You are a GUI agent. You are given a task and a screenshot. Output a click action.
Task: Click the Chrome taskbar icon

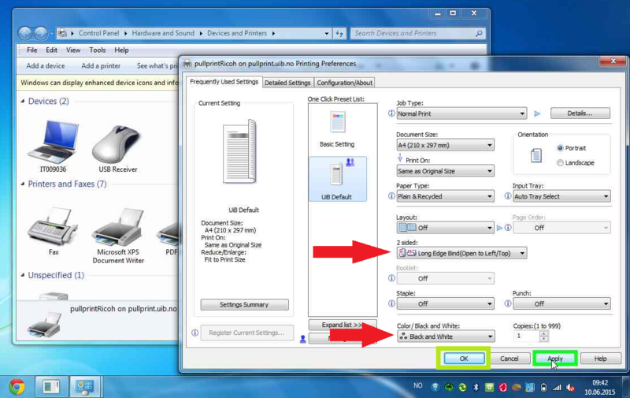[17, 387]
